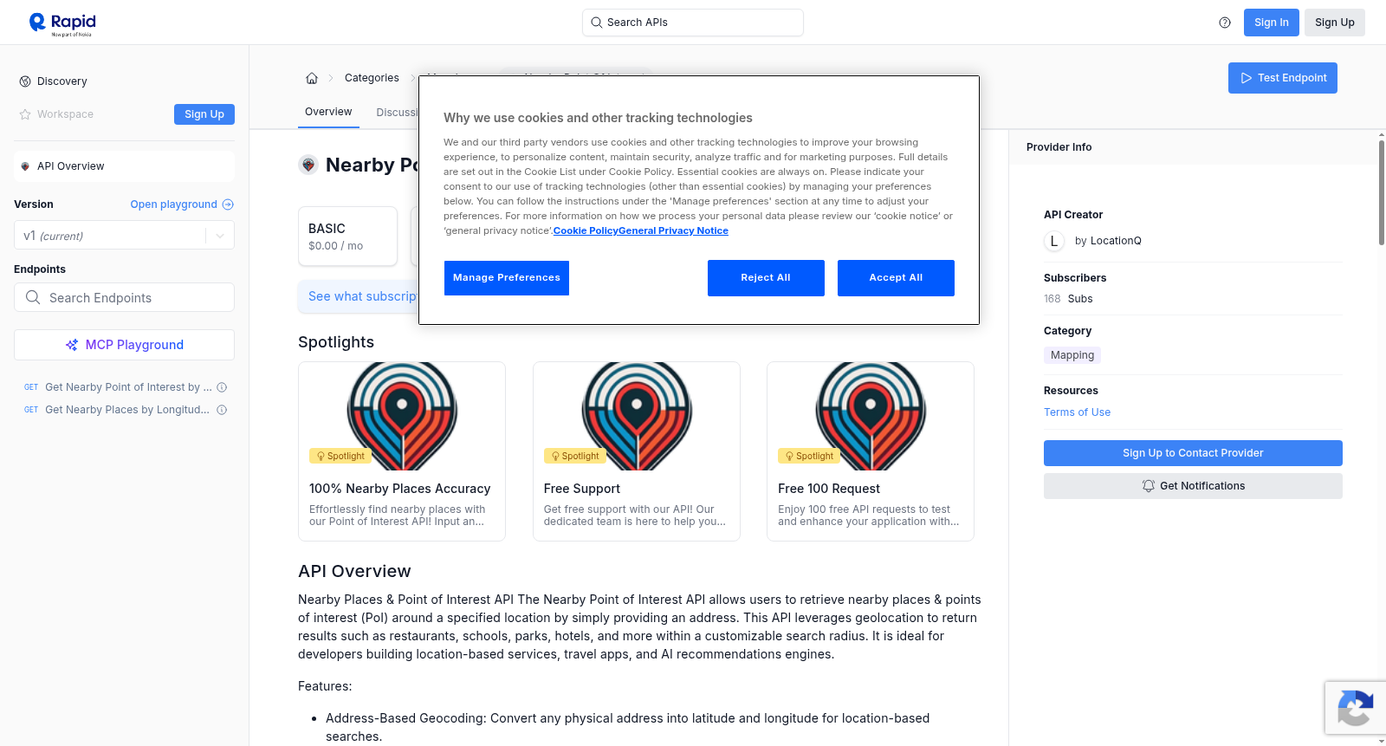1386x746 pixels.
Task: Click the provider panel scrollbar
Action: (x=1381, y=192)
